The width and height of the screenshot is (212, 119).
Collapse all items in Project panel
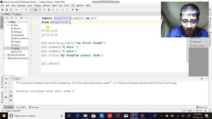16,18
